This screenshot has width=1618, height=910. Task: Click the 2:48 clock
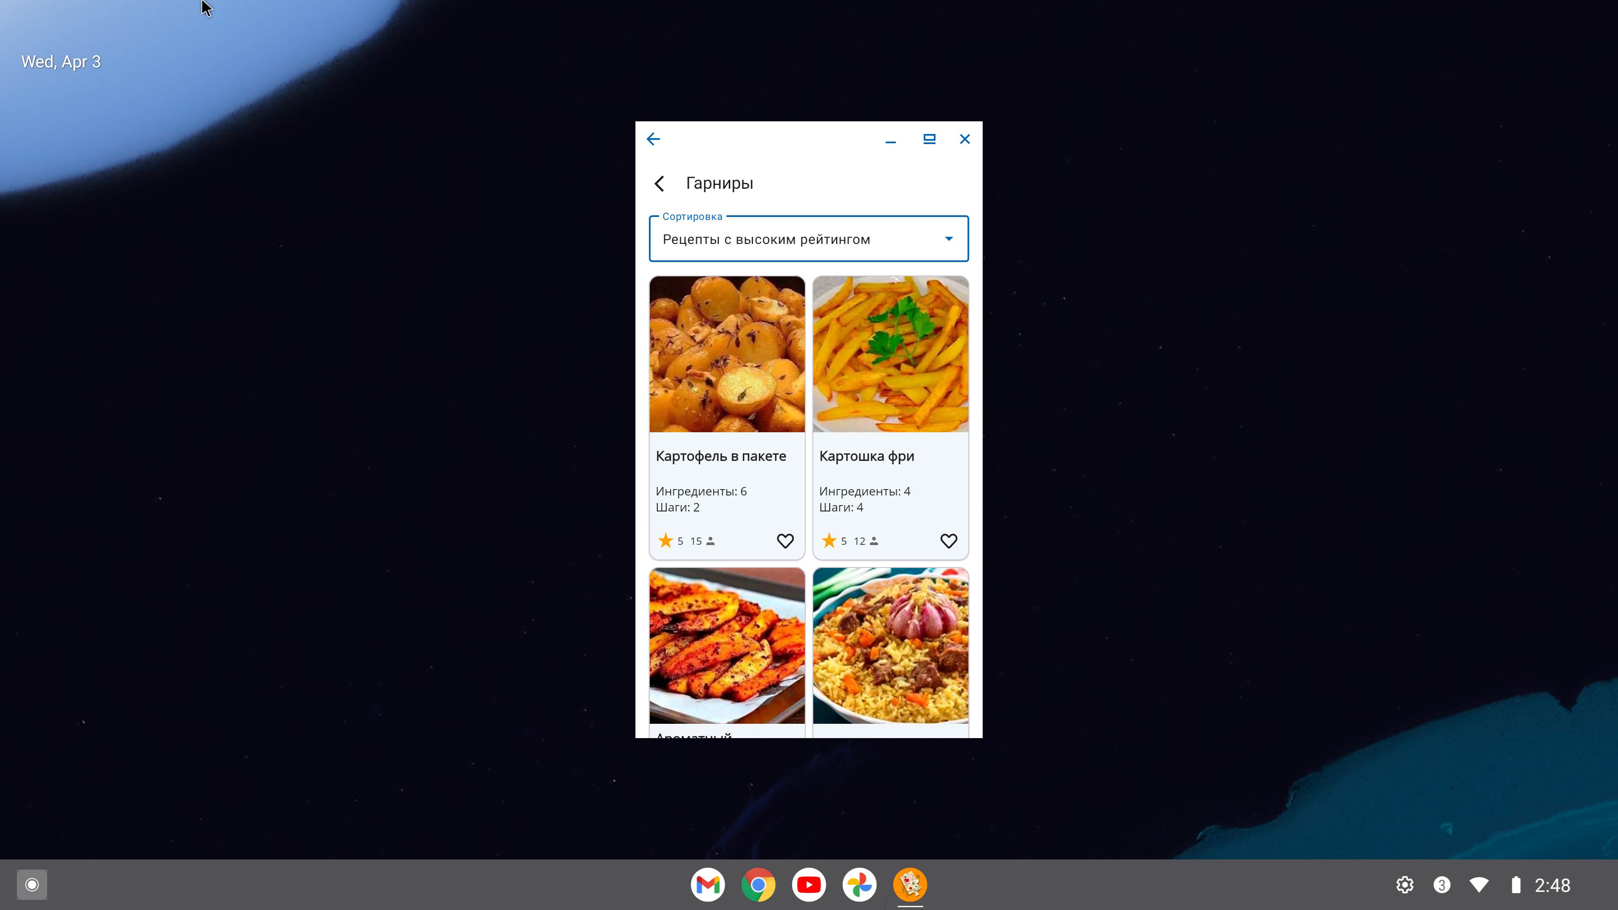1552,885
